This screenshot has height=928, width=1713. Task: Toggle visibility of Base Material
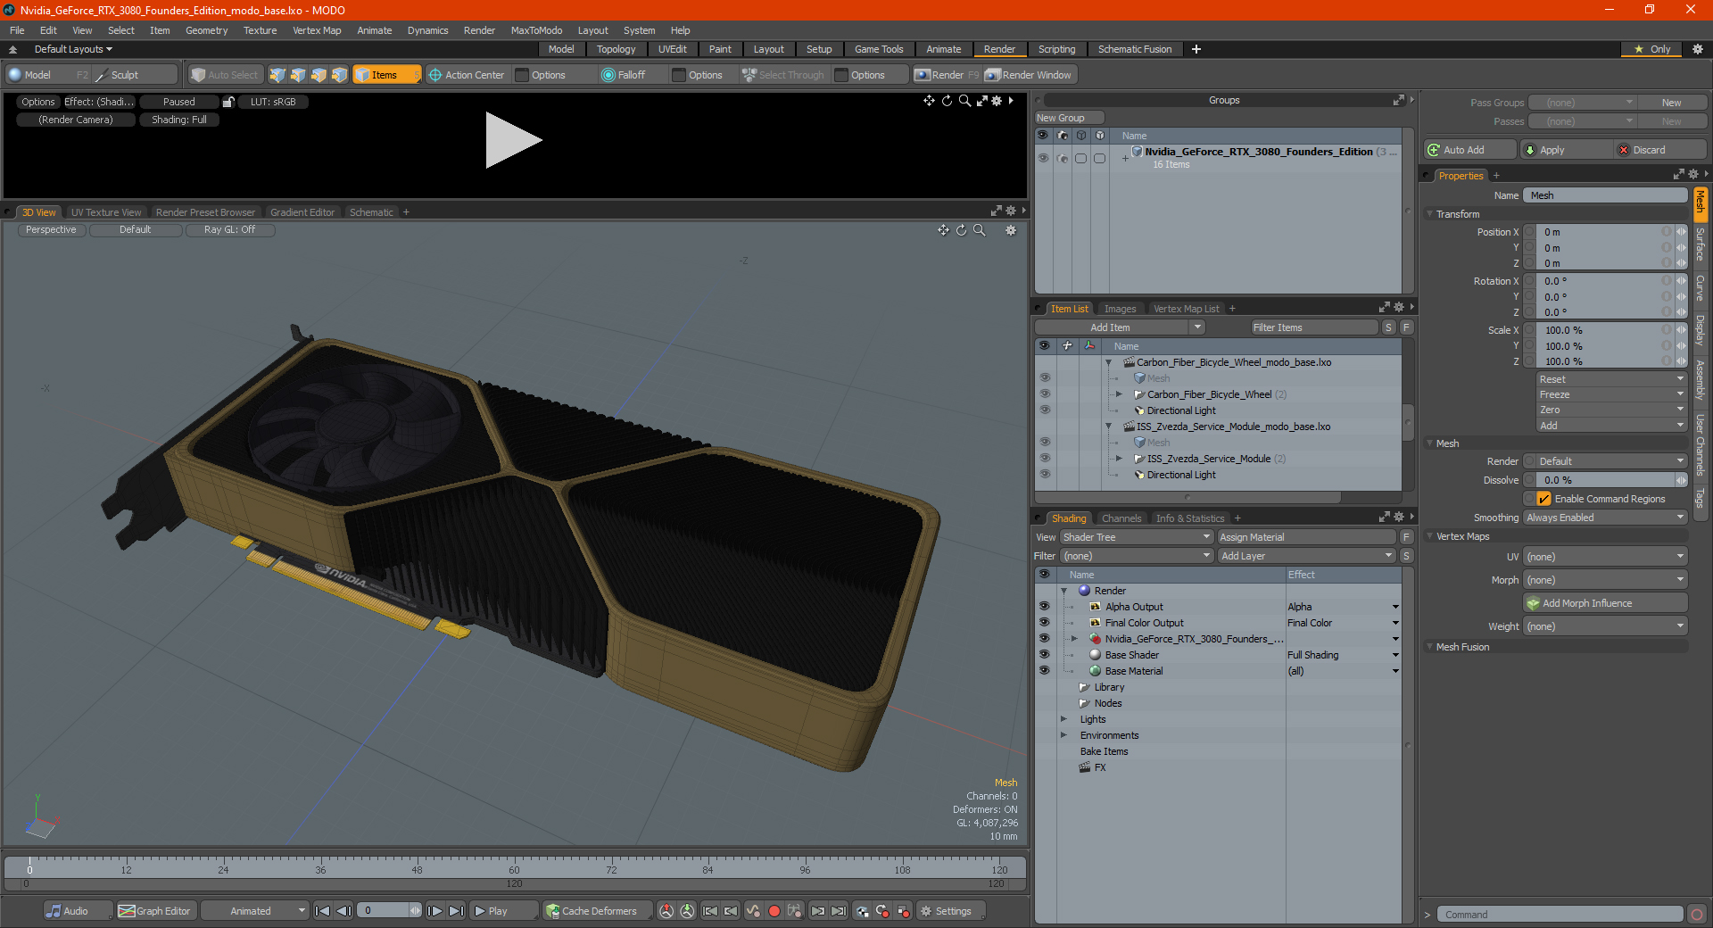1044,671
